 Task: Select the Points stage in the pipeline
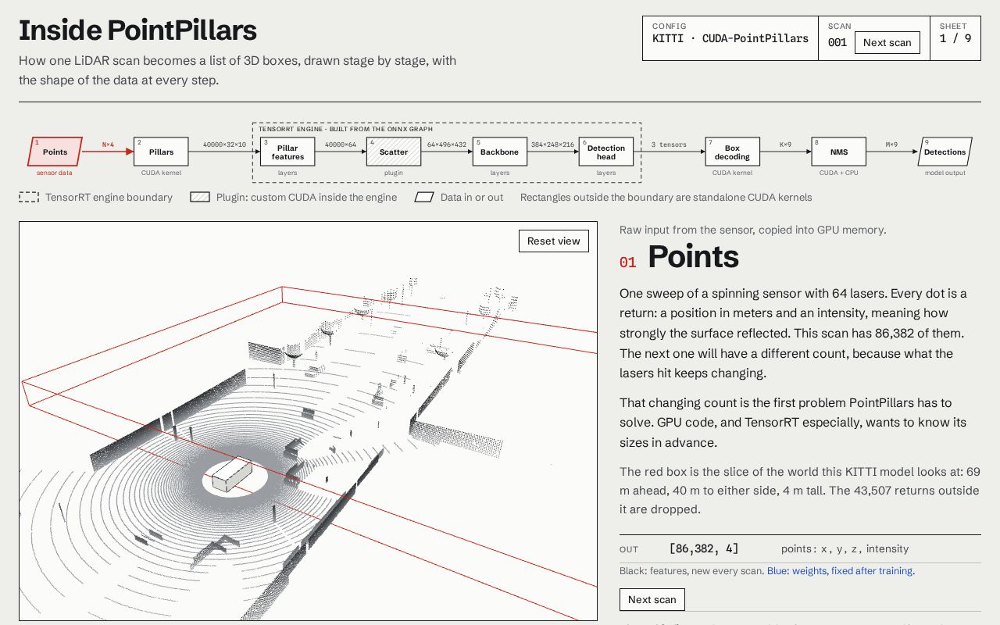click(x=55, y=152)
